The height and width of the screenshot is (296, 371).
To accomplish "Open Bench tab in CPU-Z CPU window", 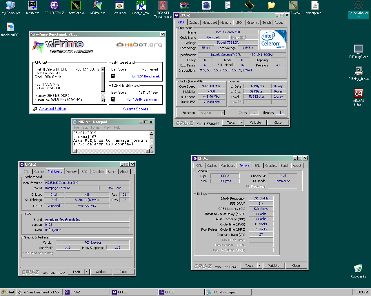I will pyautogui.click(x=267, y=23).
